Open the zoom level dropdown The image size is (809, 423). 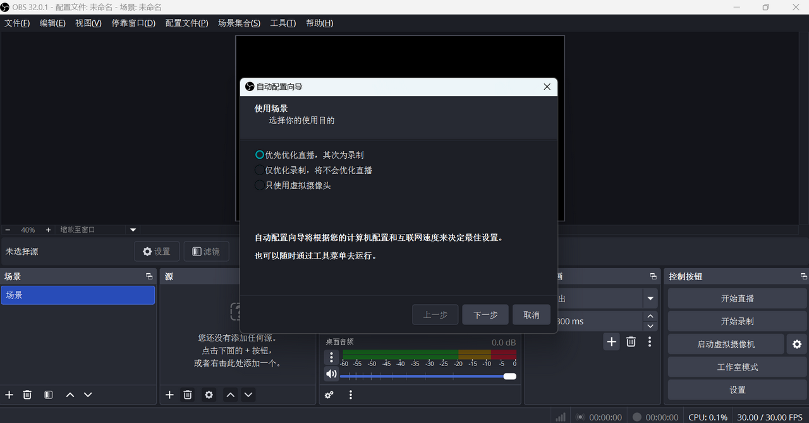tap(132, 230)
